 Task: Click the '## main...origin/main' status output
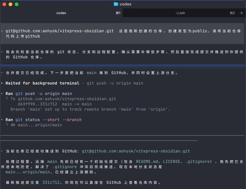(36, 125)
